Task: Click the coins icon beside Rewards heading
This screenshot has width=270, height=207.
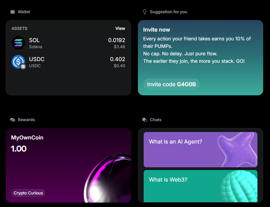Action: tap(13, 120)
